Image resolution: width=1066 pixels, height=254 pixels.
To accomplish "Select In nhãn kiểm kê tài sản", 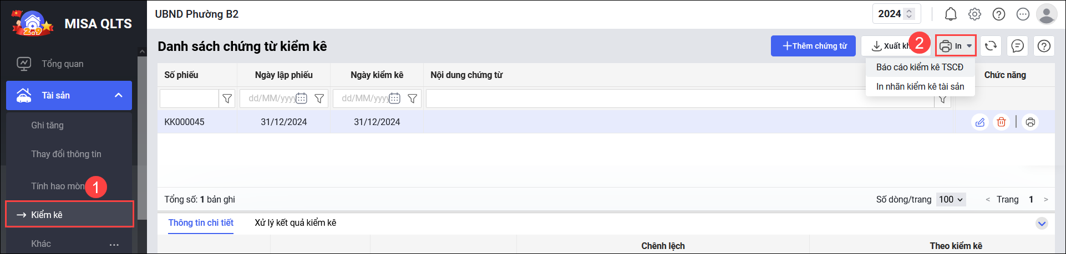I will pyautogui.click(x=920, y=86).
